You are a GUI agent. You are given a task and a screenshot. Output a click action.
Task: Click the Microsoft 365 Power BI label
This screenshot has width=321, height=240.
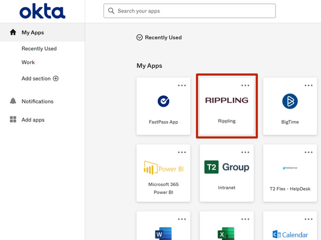pos(163,188)
